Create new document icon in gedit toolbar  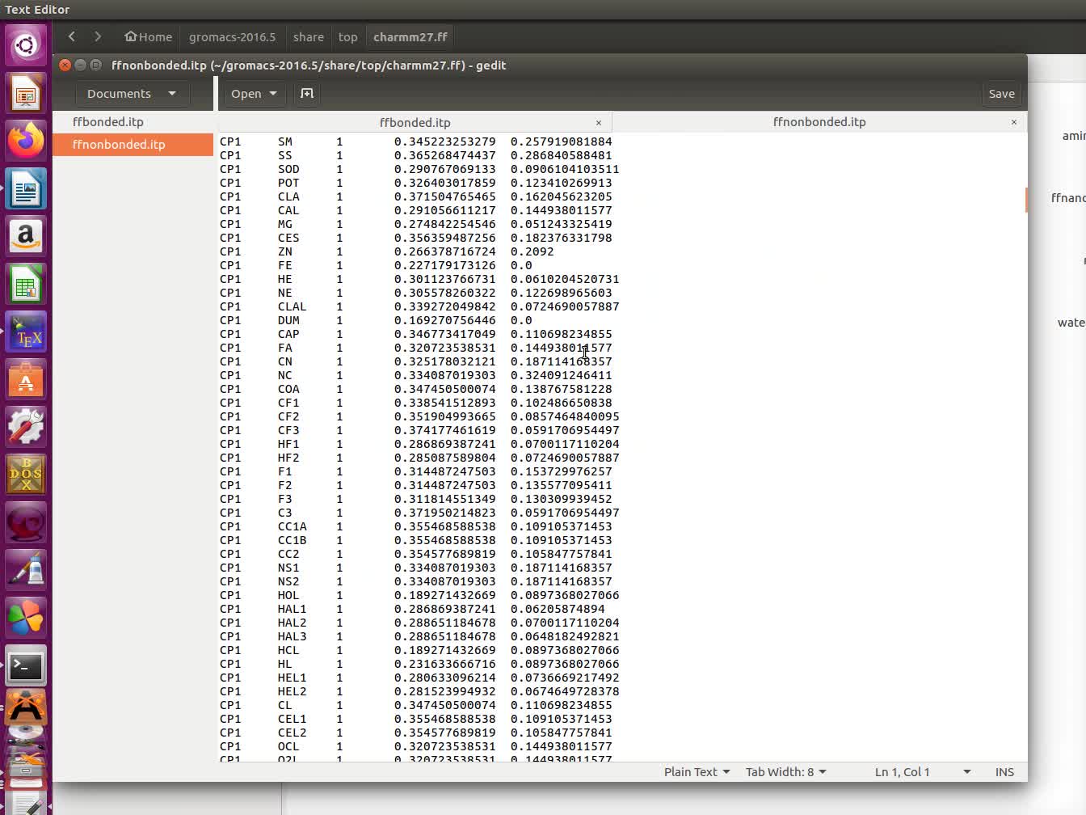(x=307, y=94)
